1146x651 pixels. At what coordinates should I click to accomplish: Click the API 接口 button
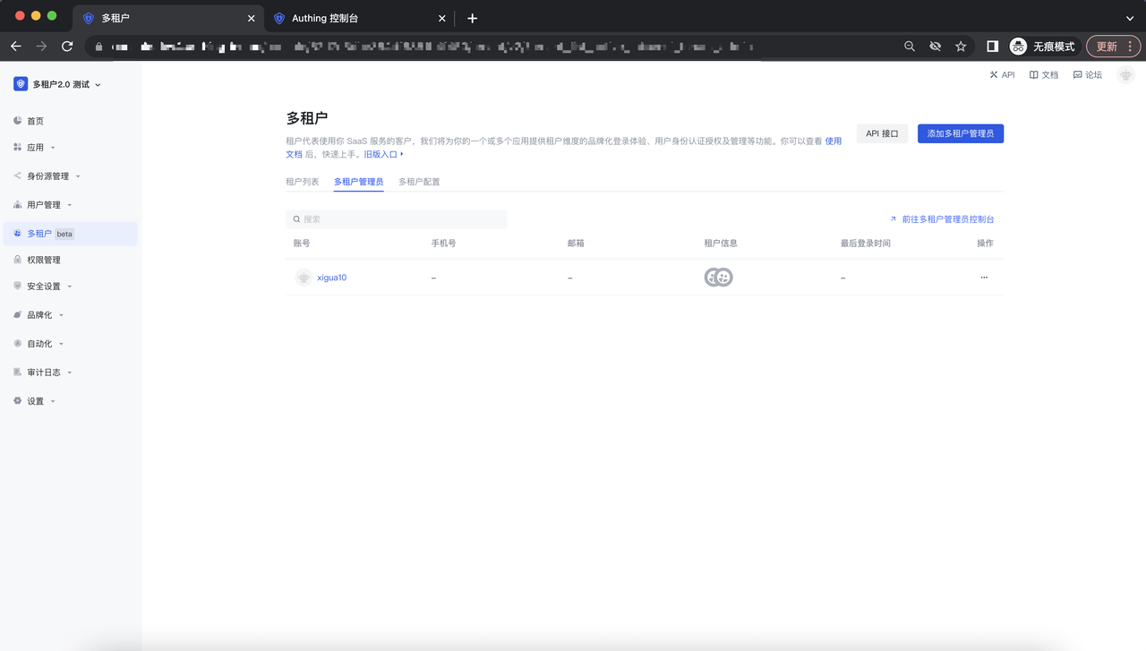click(882, 133)
